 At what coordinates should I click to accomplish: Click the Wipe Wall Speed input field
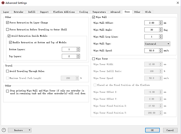click(x=151, y=50)
